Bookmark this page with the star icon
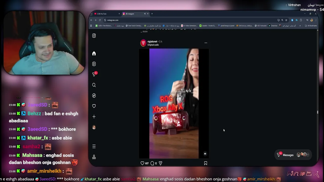 coord(286,20)
